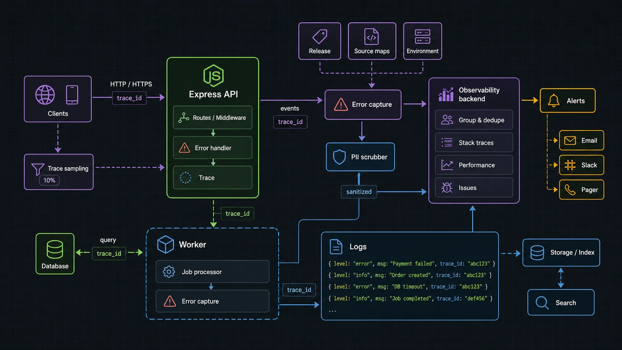
Task: Click the dashed circle Trace icon
Action: coord(185,178)
